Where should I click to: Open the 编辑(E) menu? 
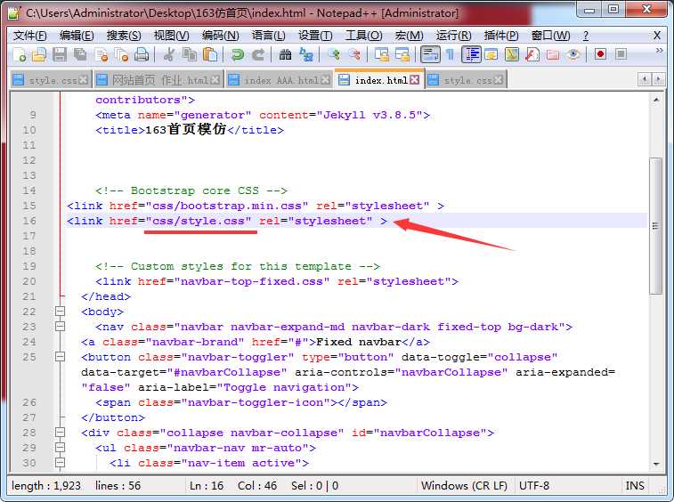point(77,36)
